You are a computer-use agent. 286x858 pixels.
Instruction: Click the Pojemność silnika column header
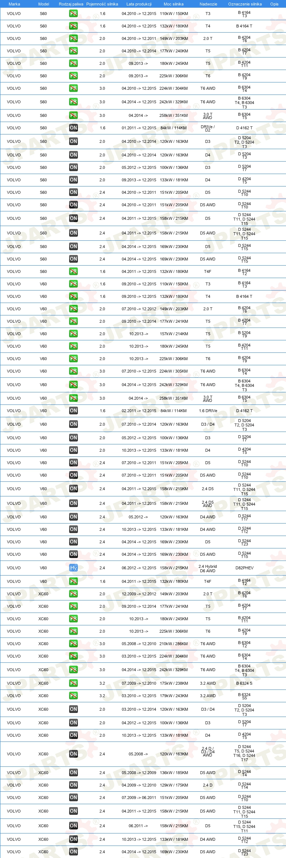pyautogui.click(x=102, y=4)
